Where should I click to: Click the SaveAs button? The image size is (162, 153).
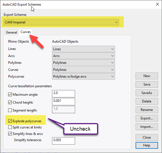[147, 93]
